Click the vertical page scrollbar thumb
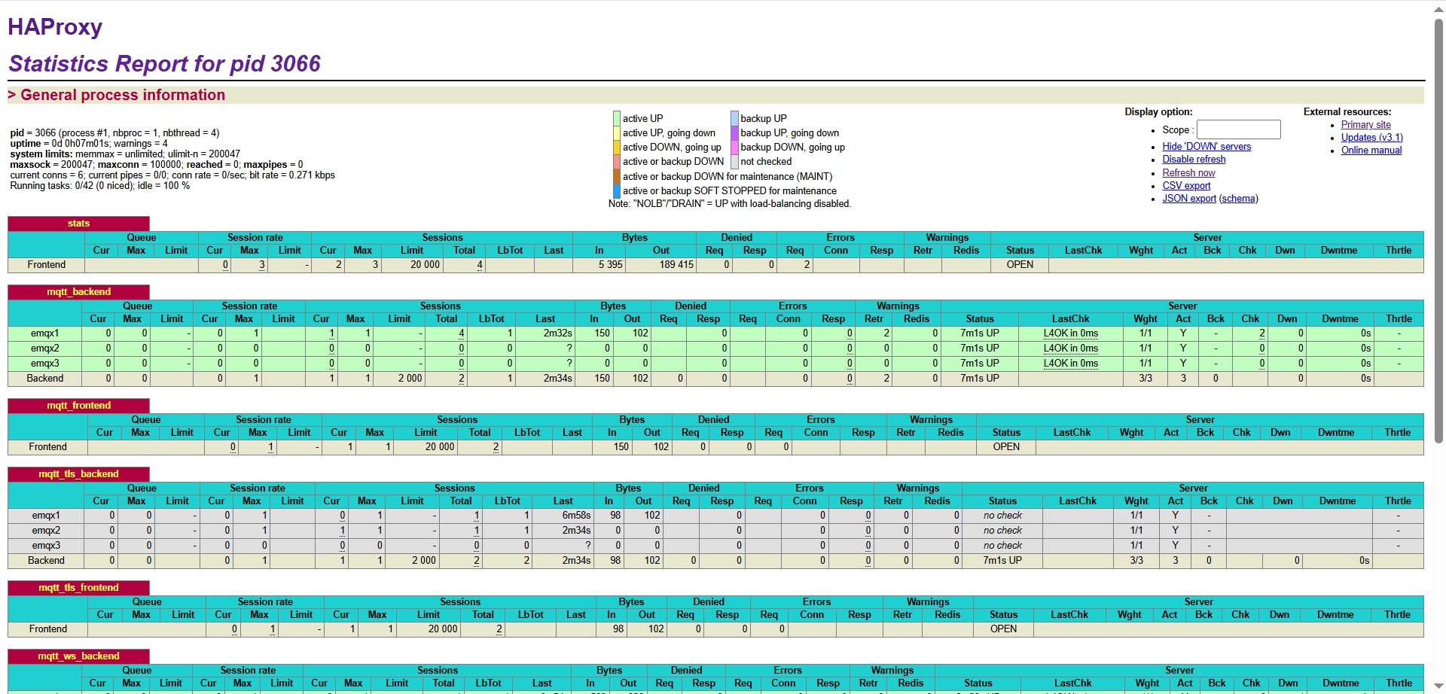Viewport: 1446px width, 694px height. coord(1438,226)
